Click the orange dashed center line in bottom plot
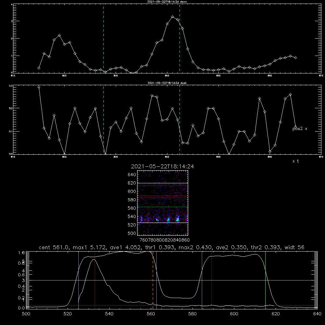This screenshot has height=325, width=325. coord(153,280)
